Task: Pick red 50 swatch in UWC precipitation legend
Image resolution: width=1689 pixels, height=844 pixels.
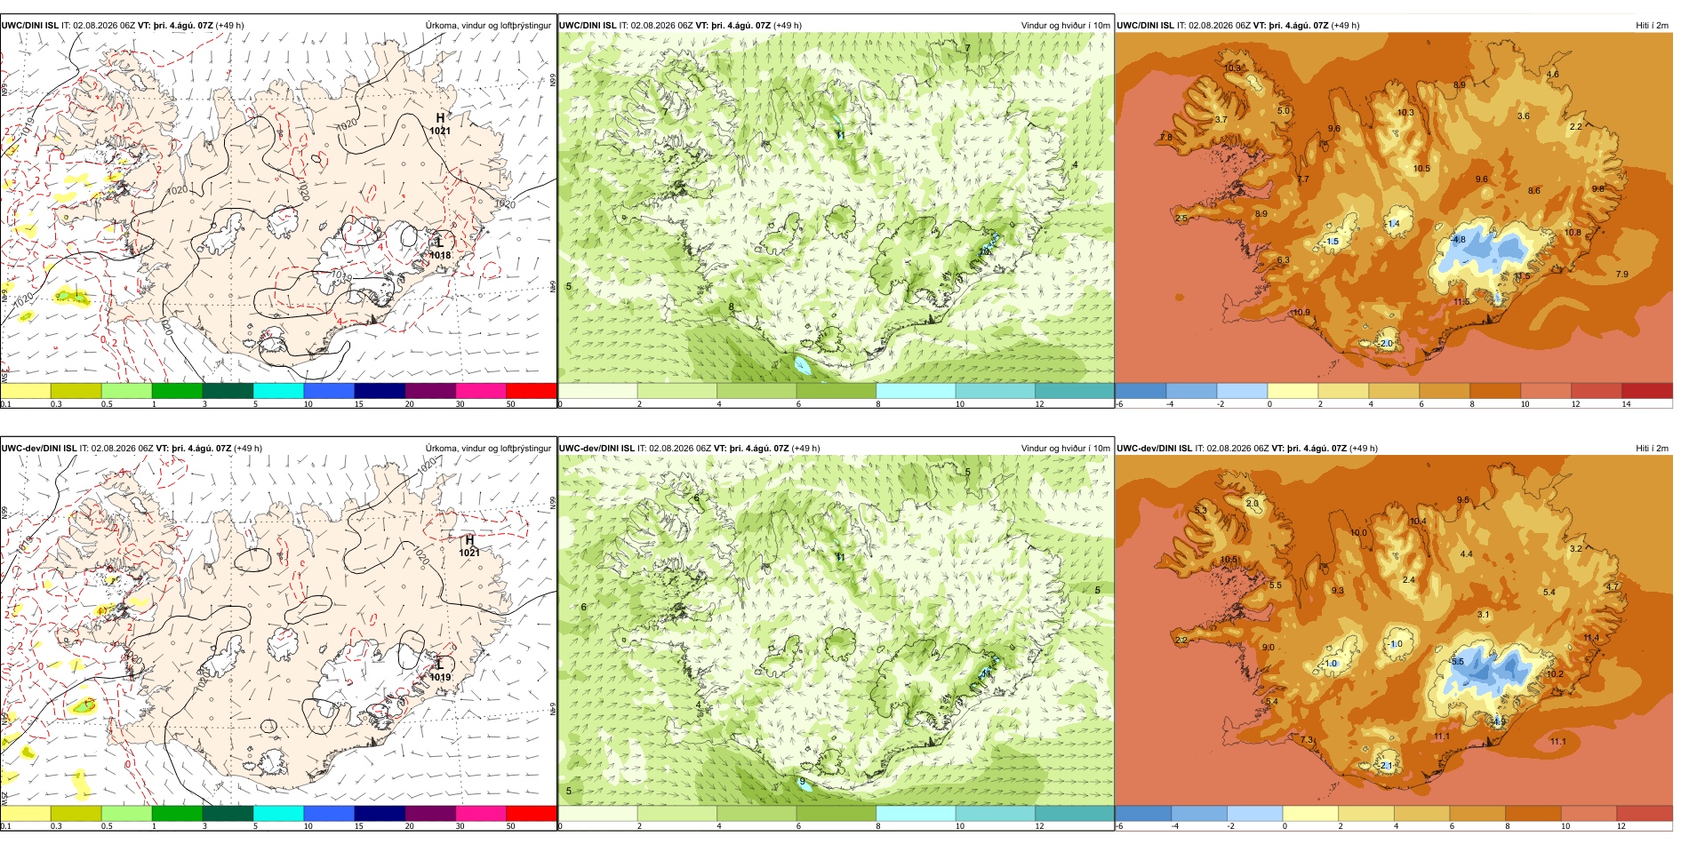Action: pyautogui.click(x=532, y=391)
